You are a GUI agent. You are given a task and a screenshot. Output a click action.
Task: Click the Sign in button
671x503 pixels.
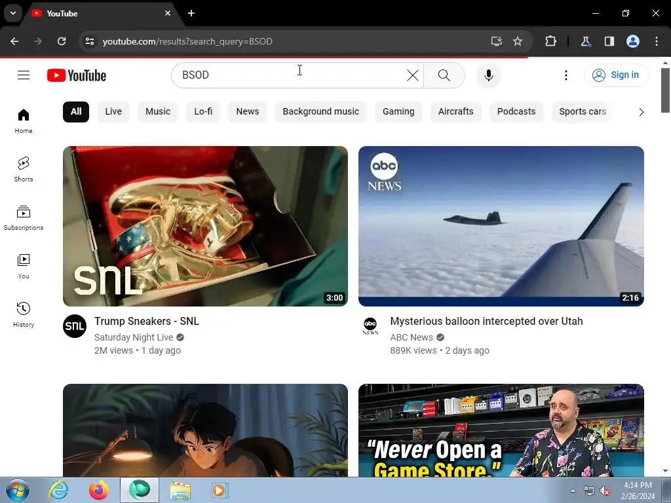(x=617, y=75)
